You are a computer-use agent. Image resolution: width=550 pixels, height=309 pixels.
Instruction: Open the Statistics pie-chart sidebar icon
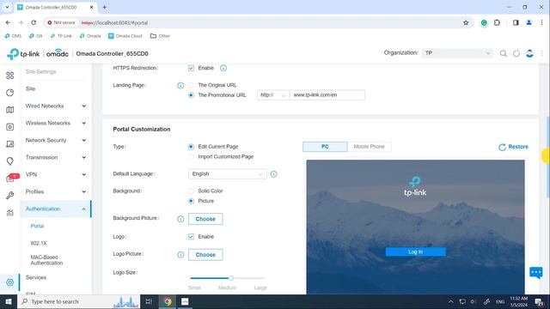[x=9, y=93]
